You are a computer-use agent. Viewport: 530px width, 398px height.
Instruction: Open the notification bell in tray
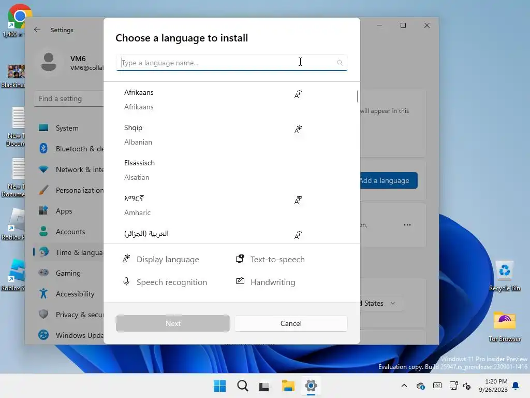click(516, 386)
